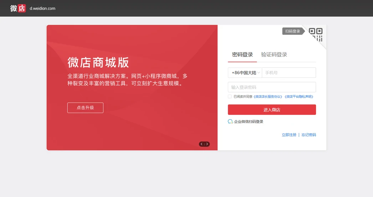The height and width of the screenshot is (197, 373).
Task: Show next banner slide arrow
Action: (x=207, y=144)
